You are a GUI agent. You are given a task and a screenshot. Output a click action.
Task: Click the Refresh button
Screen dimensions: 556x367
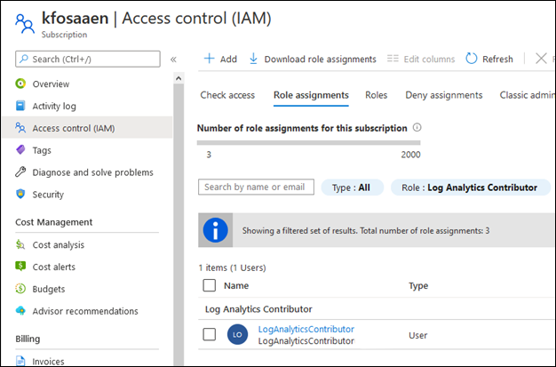[x=489, y=59]
